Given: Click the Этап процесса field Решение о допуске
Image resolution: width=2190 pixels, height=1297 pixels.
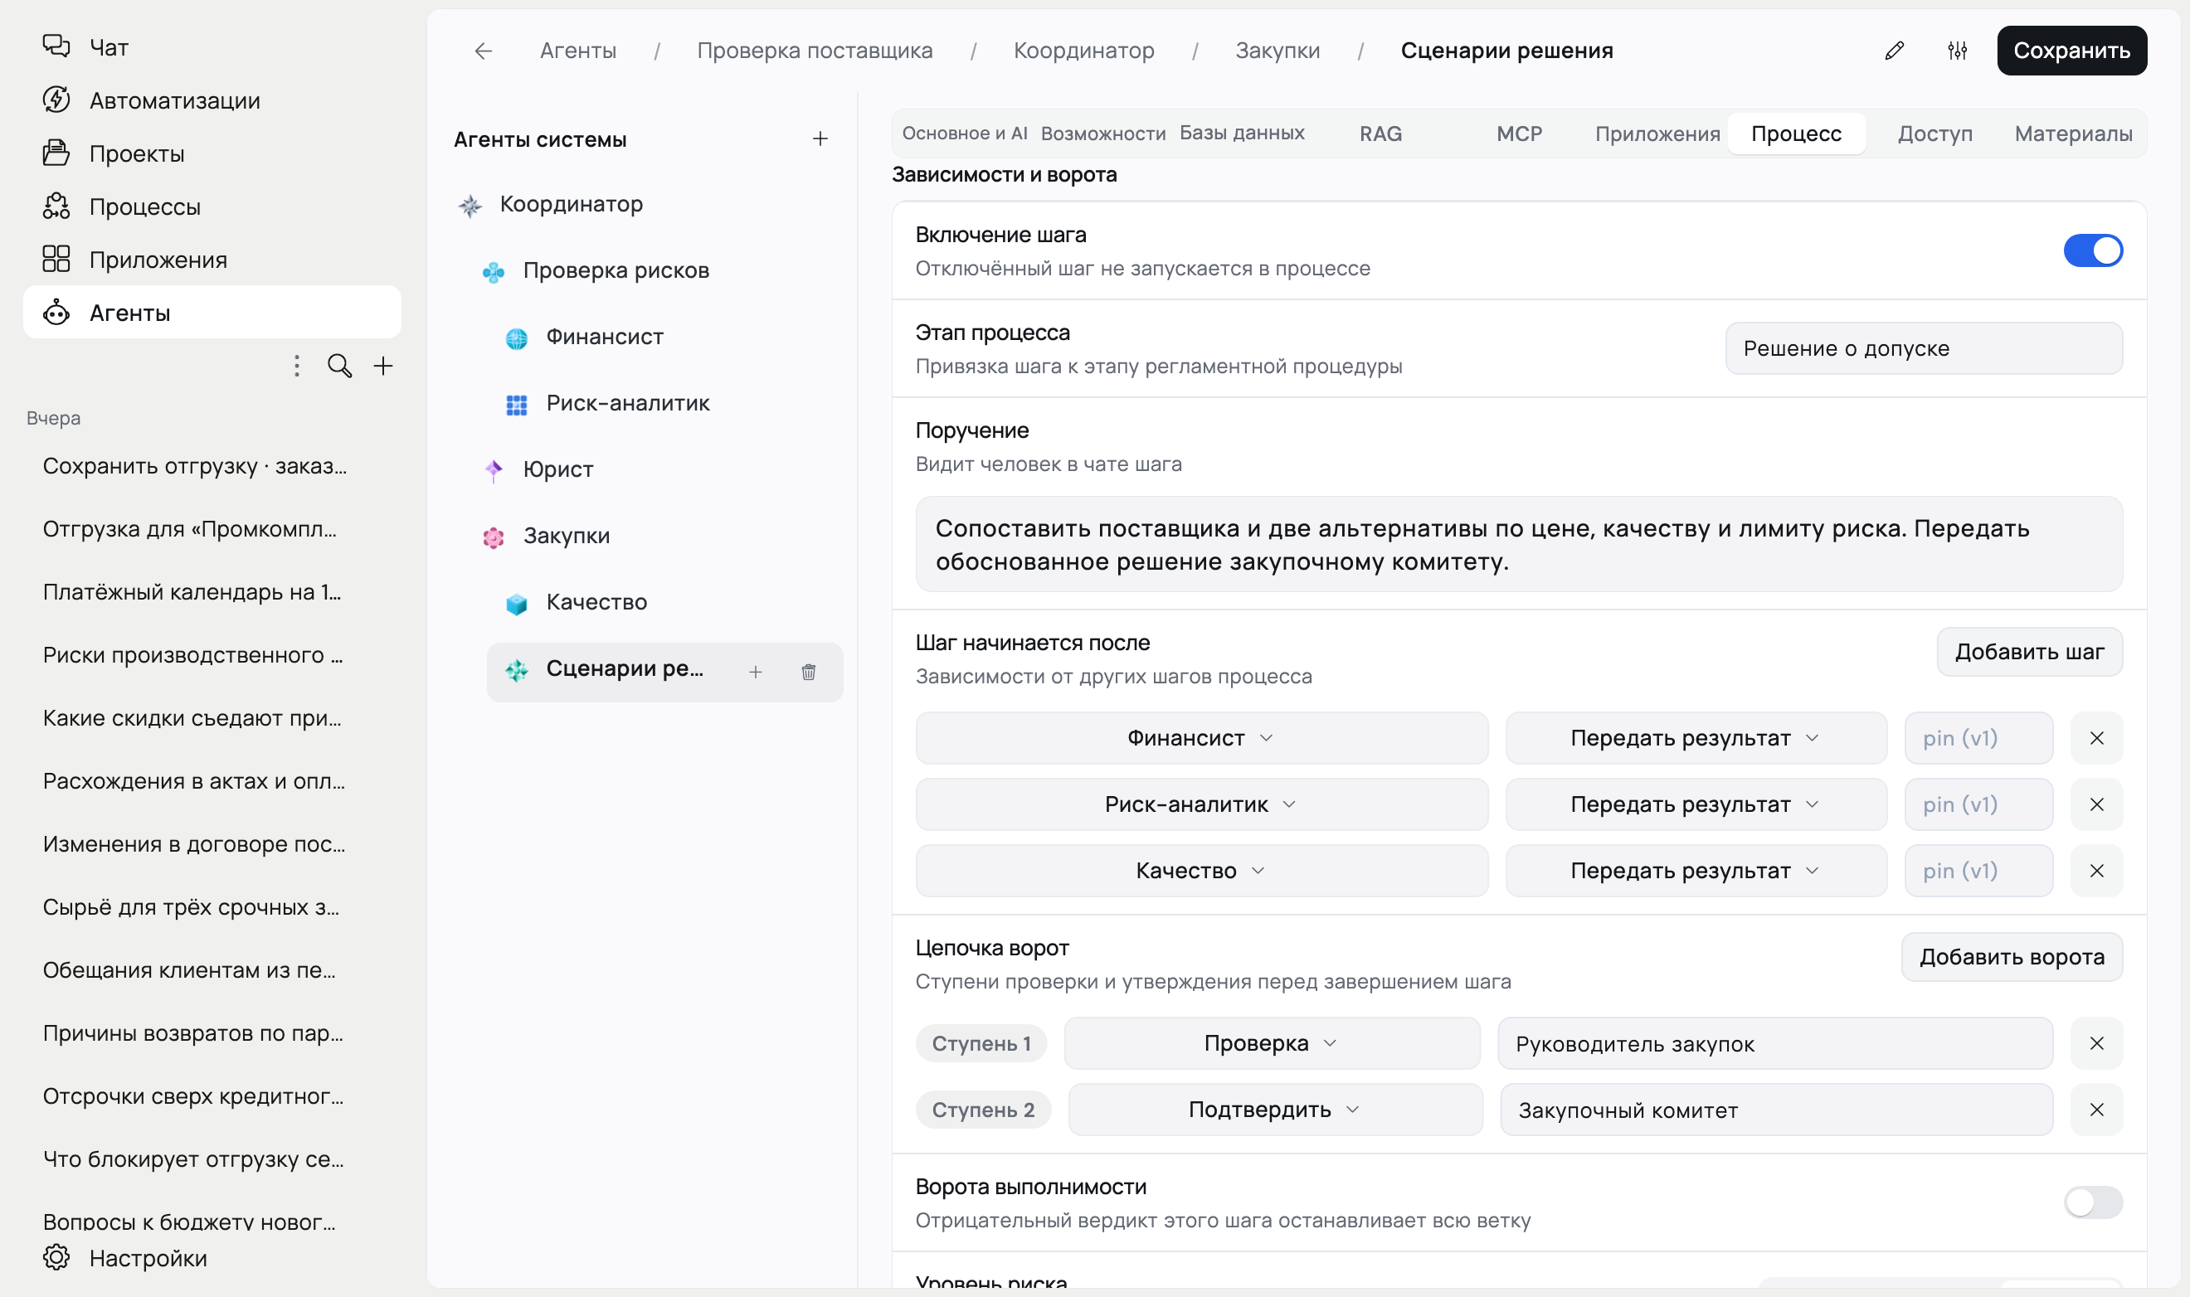Looking at the screenshot, I should coord(1924,349).
